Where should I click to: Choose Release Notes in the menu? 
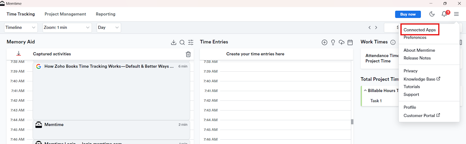click(417, 58)
